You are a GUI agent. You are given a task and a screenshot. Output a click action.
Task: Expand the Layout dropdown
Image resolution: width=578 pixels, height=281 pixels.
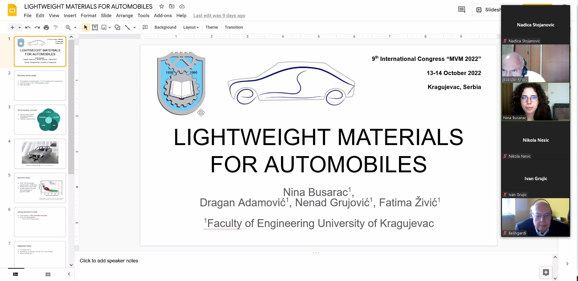coord(191,27)
